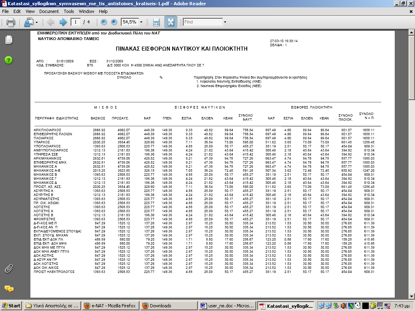Open zoom percentage dropdown arrow
The image size is (415, 311).
tap(141, 22)
